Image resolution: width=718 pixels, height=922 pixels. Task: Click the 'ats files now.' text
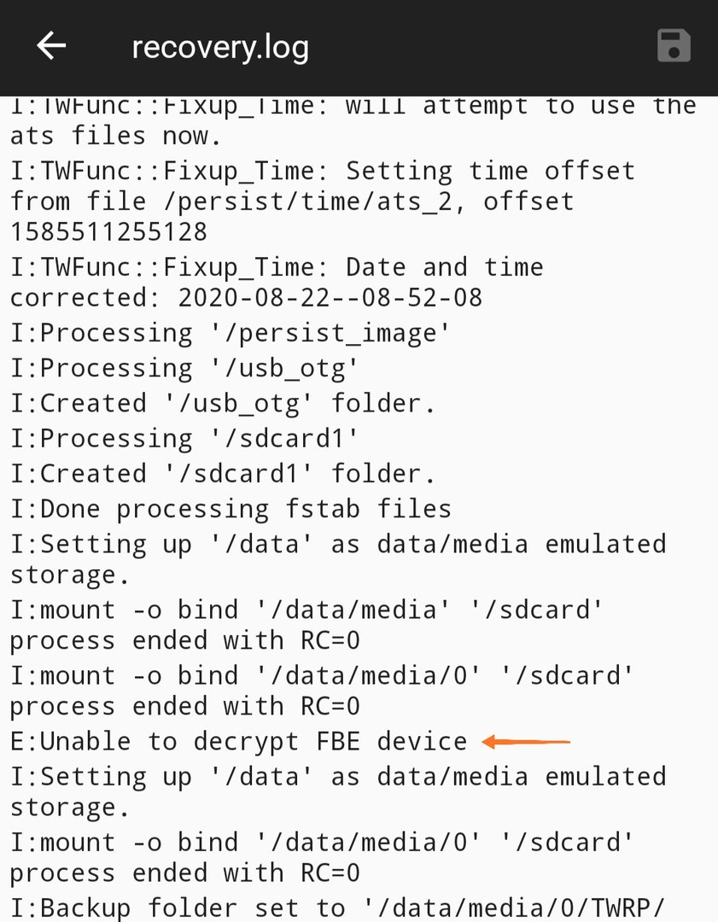pos(116,136)
